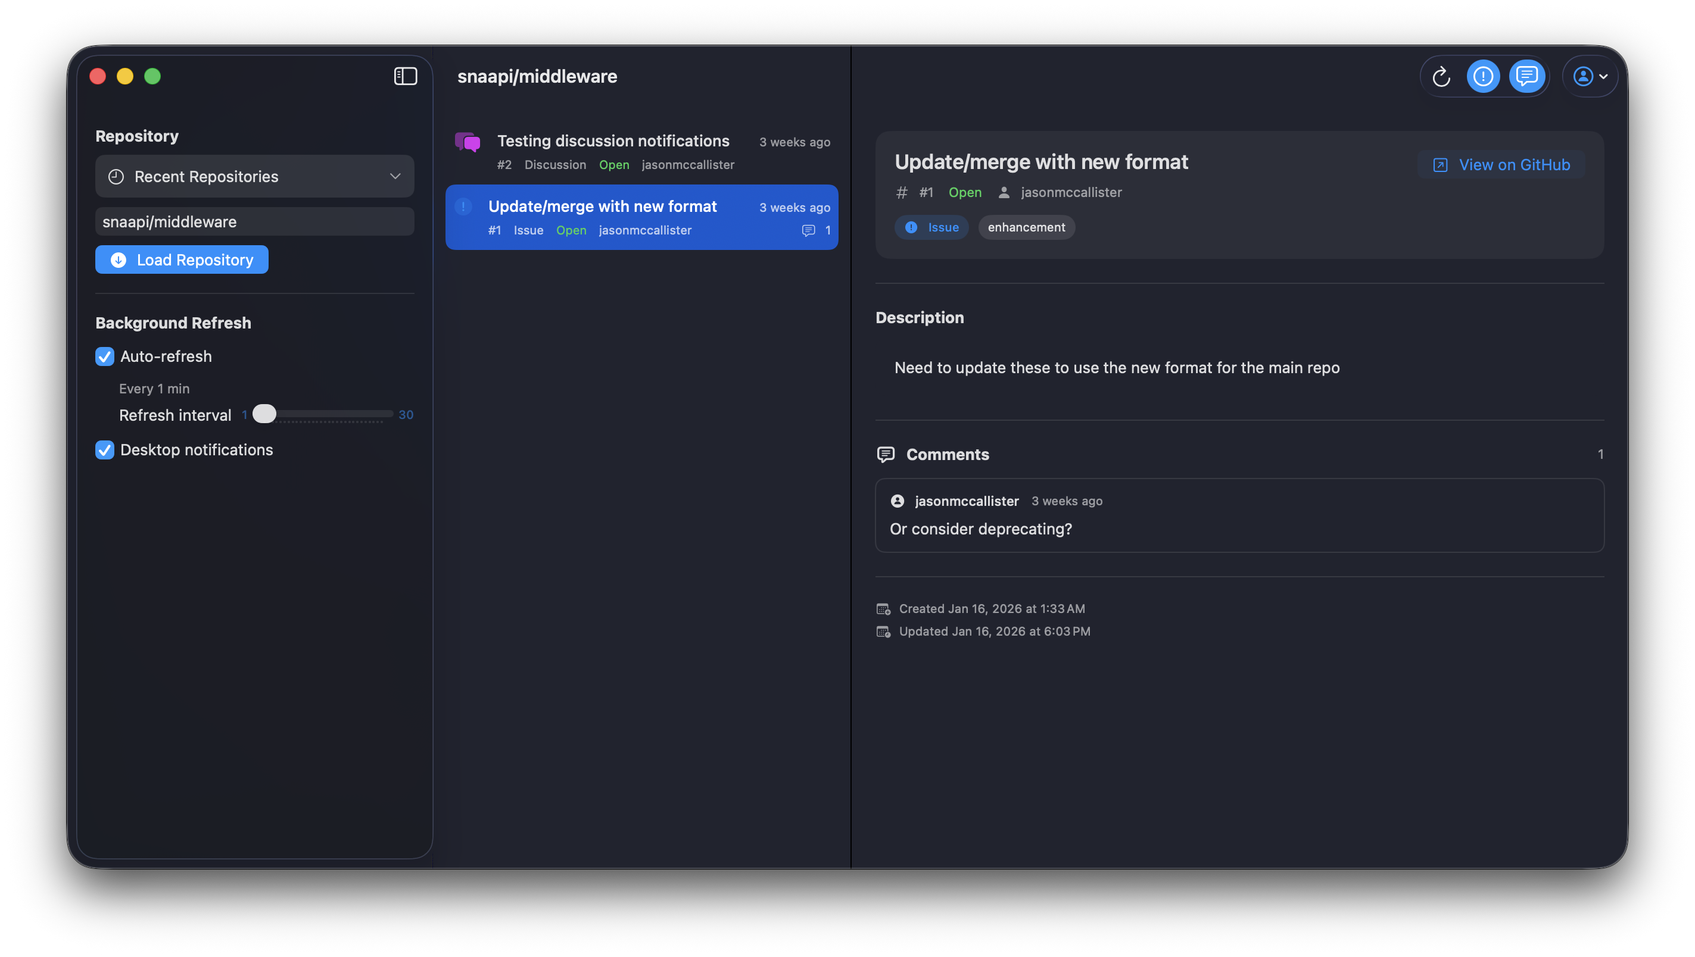Screen dimensions: 1695x957
Task: Click the purple discussion icon on item #2
Action: [467, 142]
